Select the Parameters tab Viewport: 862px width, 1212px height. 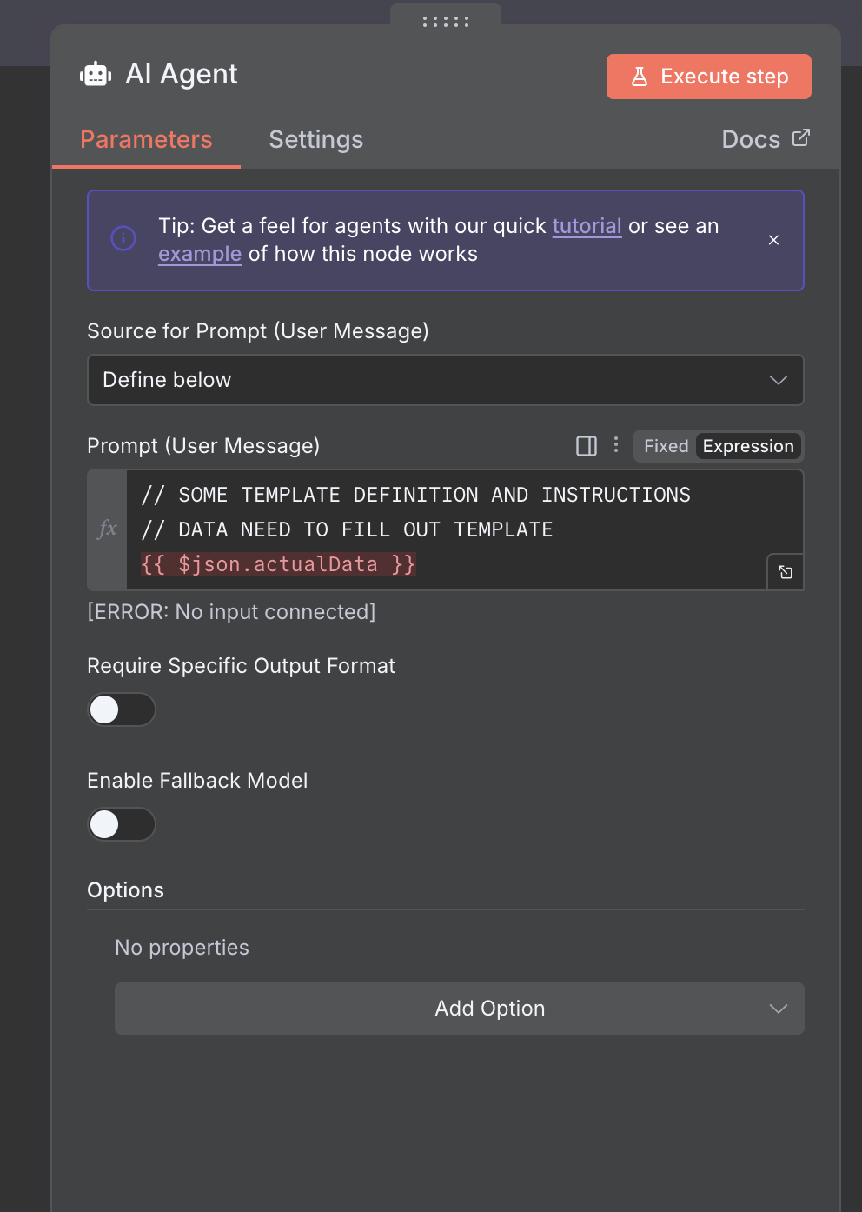click(x=146, y=139)
